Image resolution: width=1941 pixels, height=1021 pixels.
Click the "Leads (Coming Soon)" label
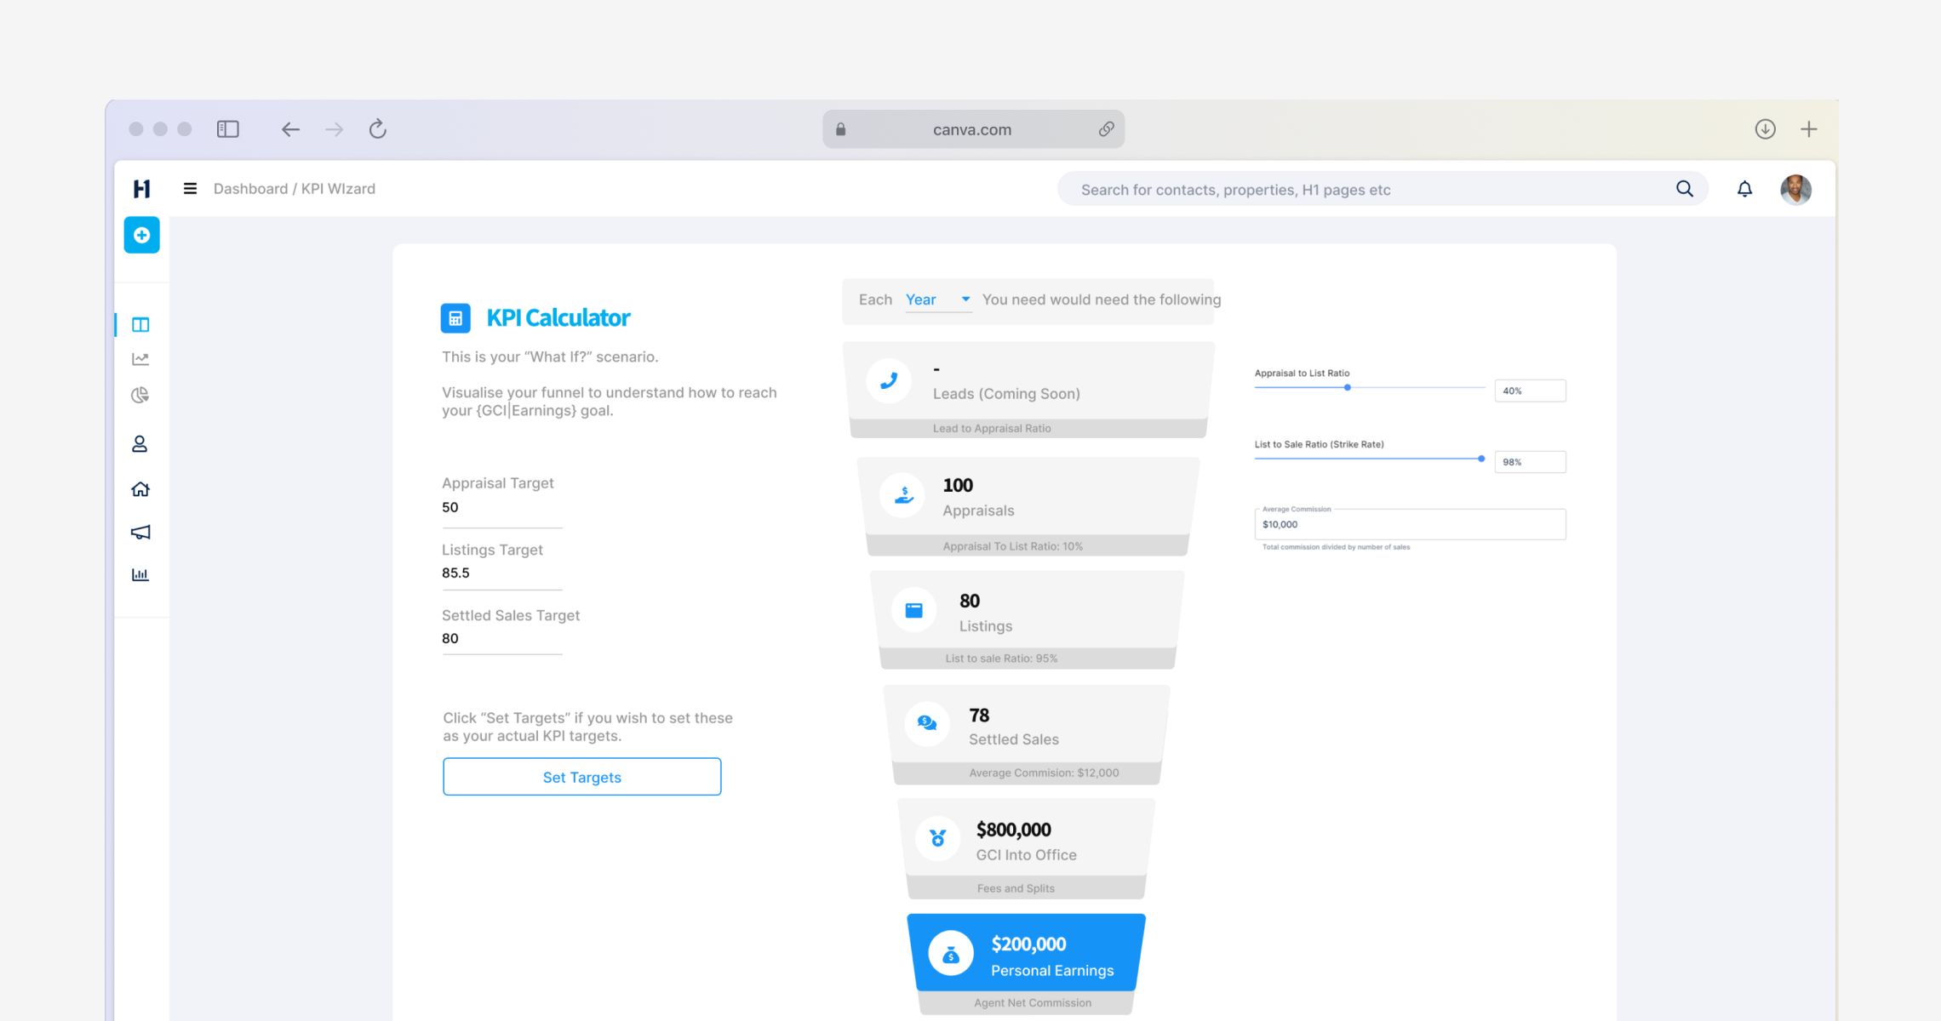(1006, 394)
